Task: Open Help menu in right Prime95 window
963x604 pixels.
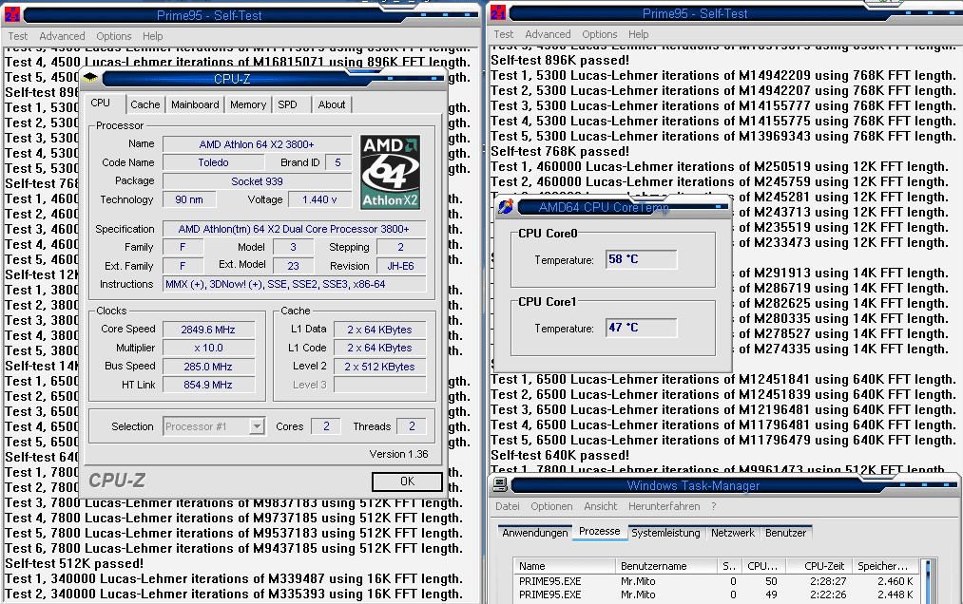Action: pyautogui.click(x=638, y=34)
